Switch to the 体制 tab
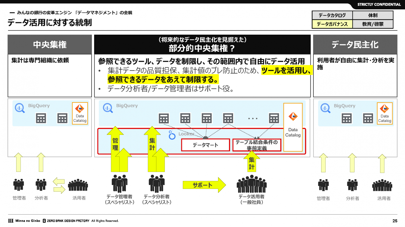The image size is (405, 227). (373, 15)
